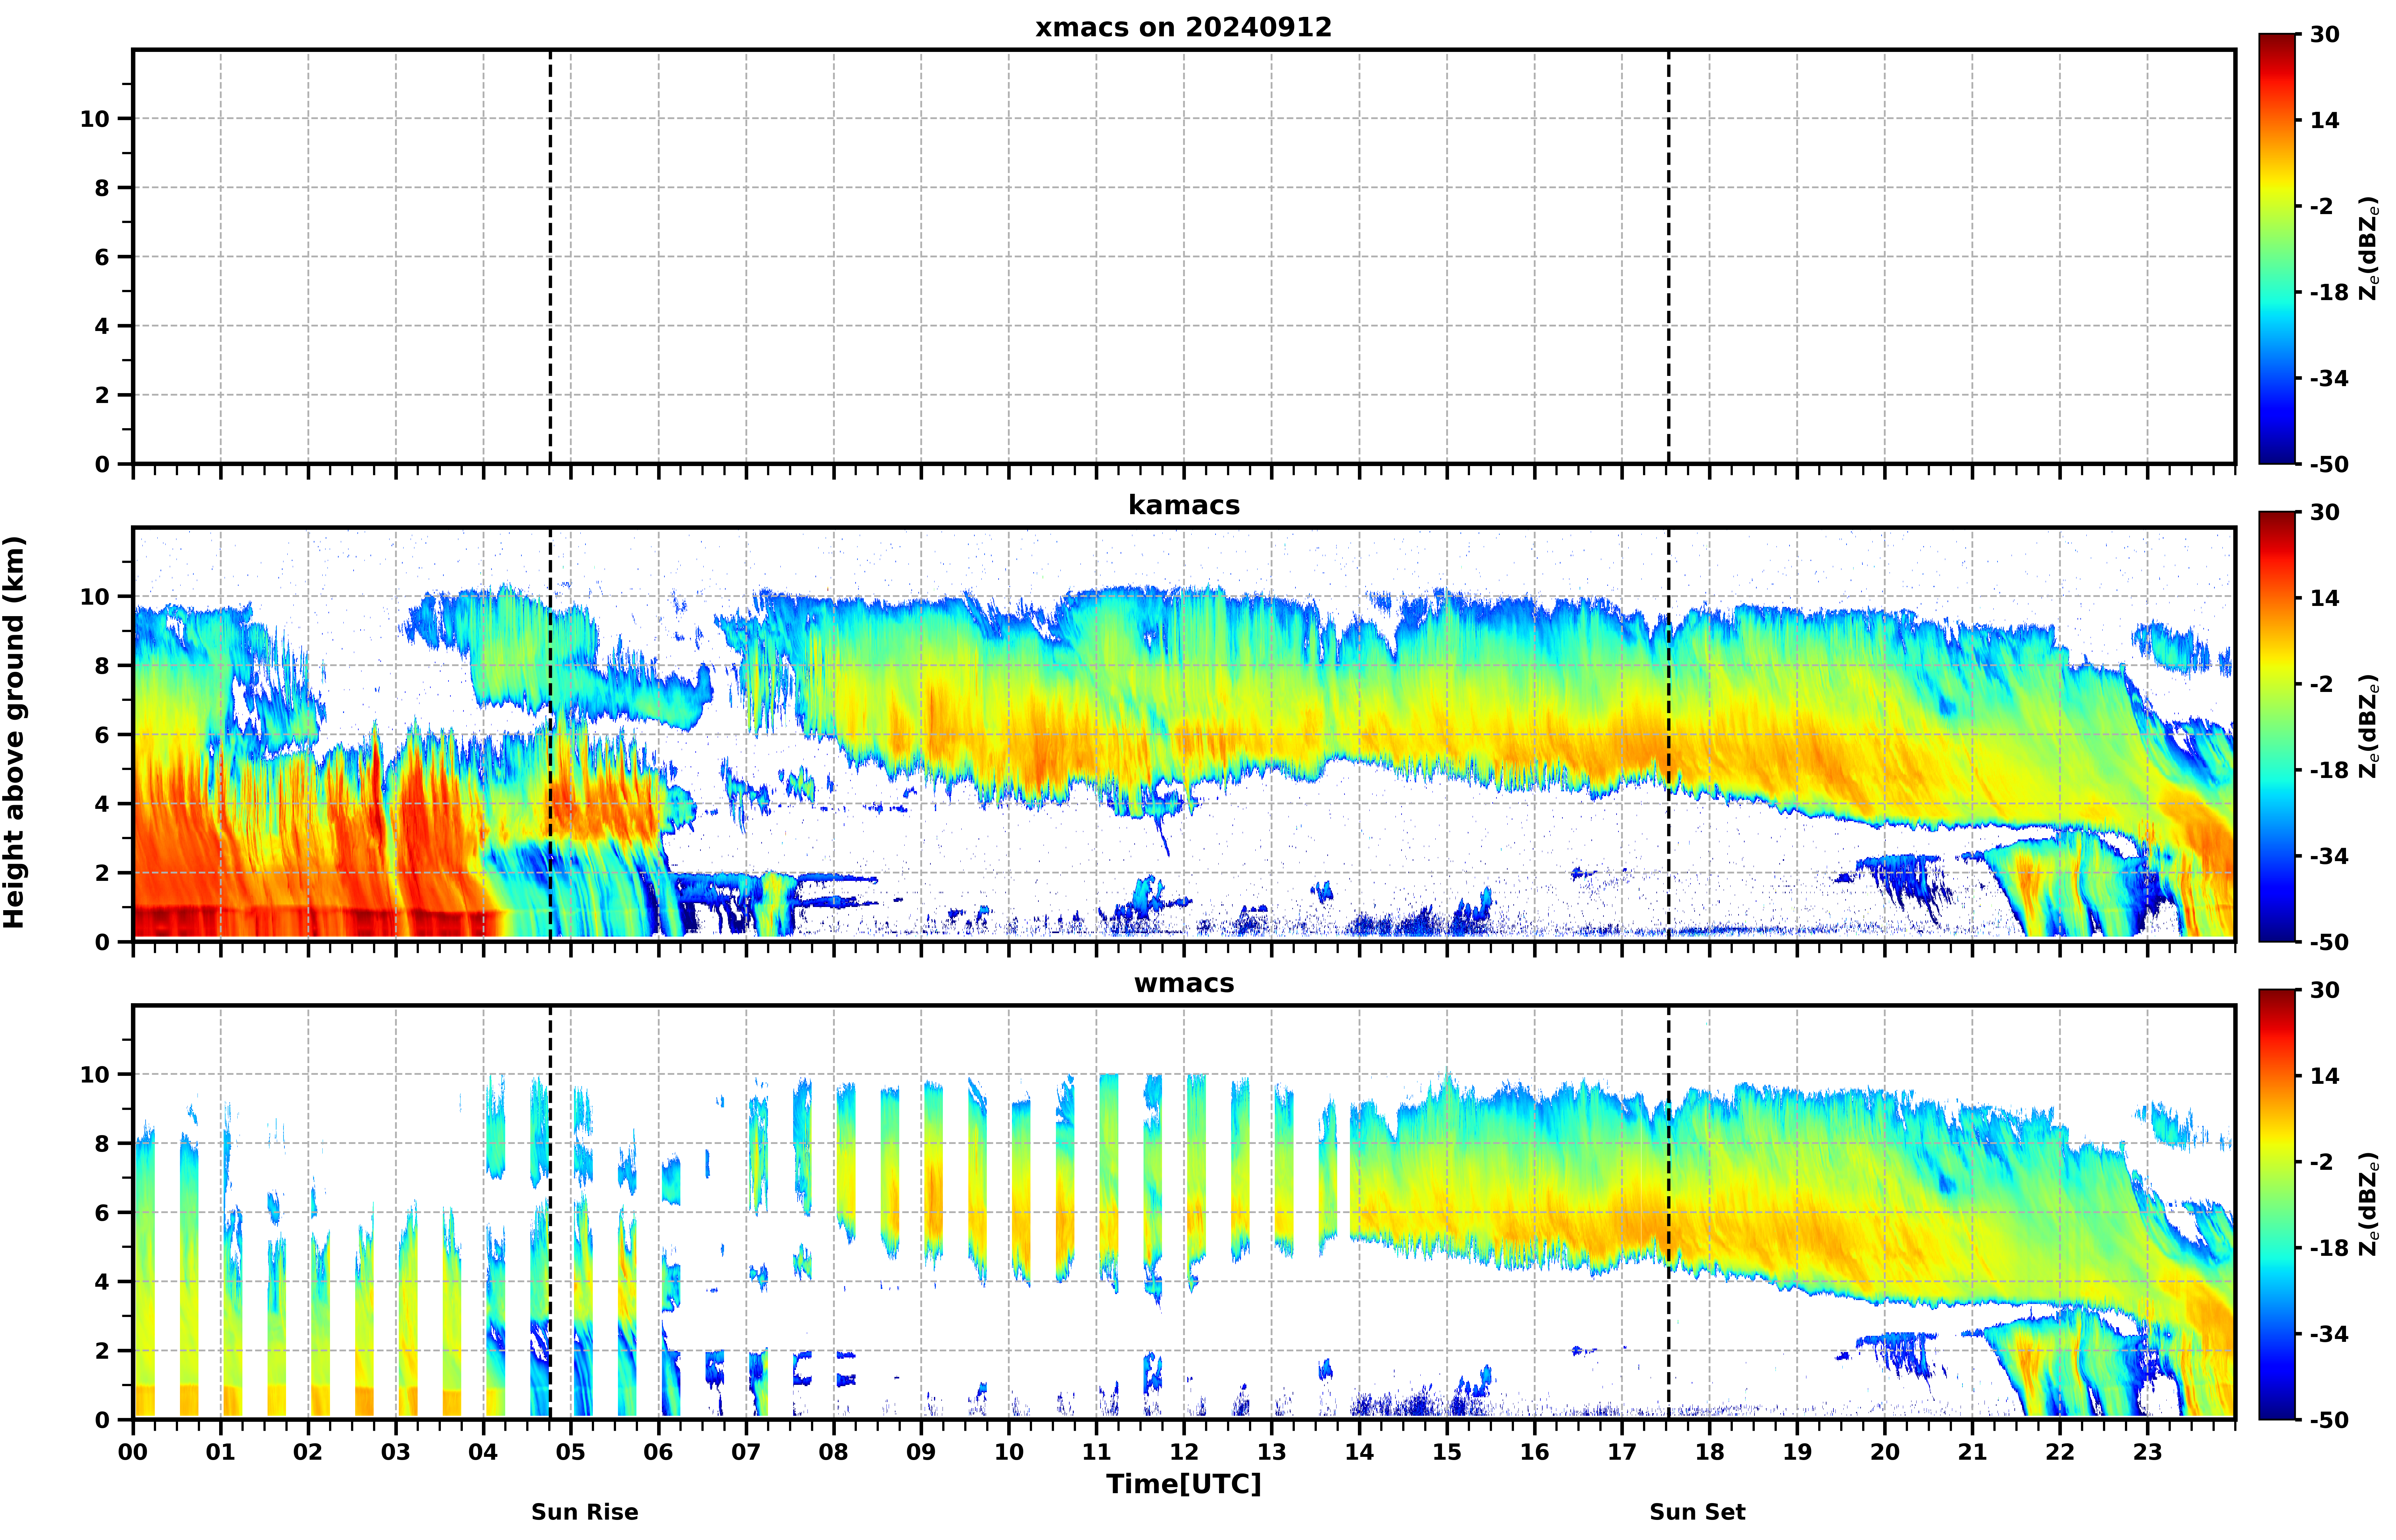Viewport: 2396px width, 1540px height.
Task: Click the "Sun Rise" label
Action: tap(585, 1512)
